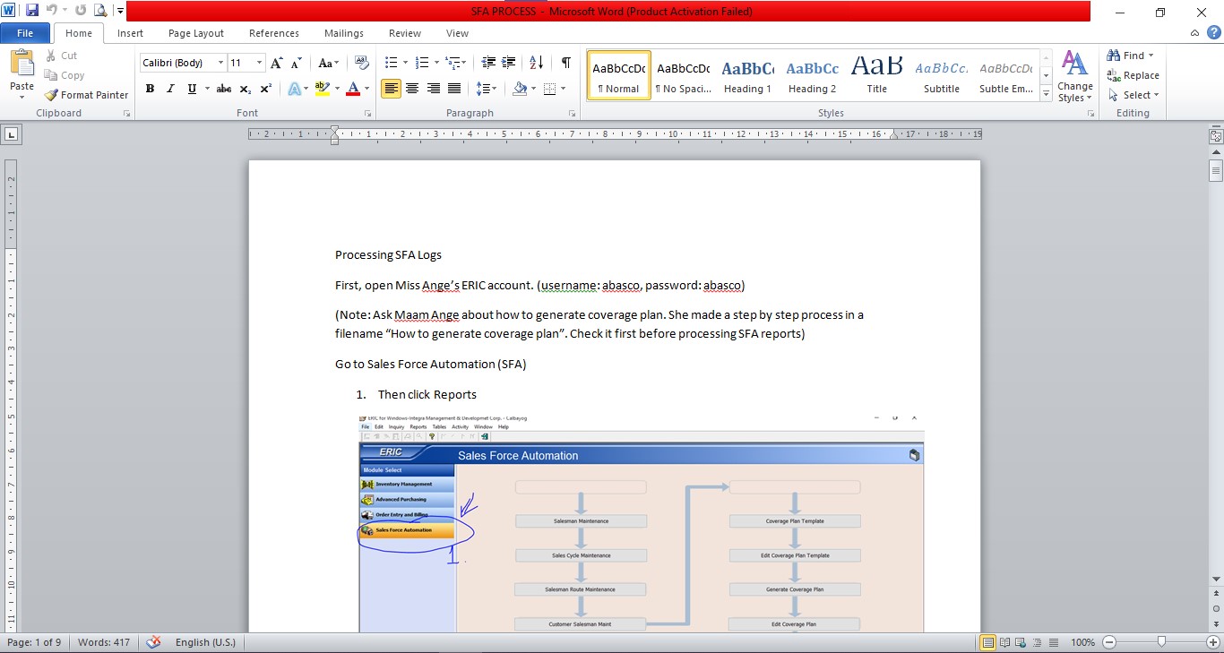Open the font size dropdown

[260, 63]
